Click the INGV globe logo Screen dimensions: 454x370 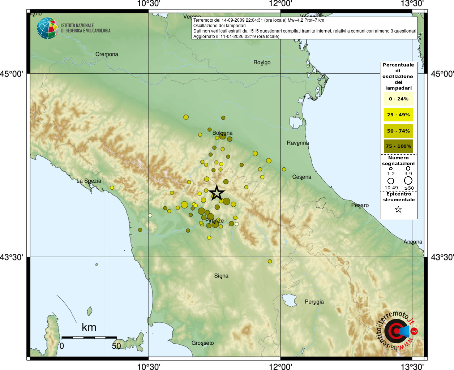click(x=47, y=28)
